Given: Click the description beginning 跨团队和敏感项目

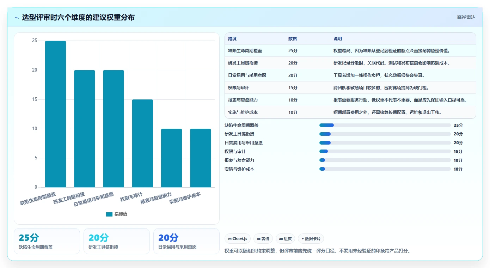Looking at the screenshot, I should point(381,88).
